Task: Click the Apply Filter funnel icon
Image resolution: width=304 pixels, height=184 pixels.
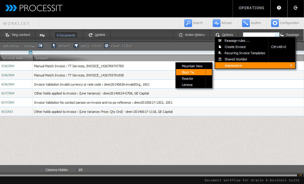Action: tap(76, 46)
